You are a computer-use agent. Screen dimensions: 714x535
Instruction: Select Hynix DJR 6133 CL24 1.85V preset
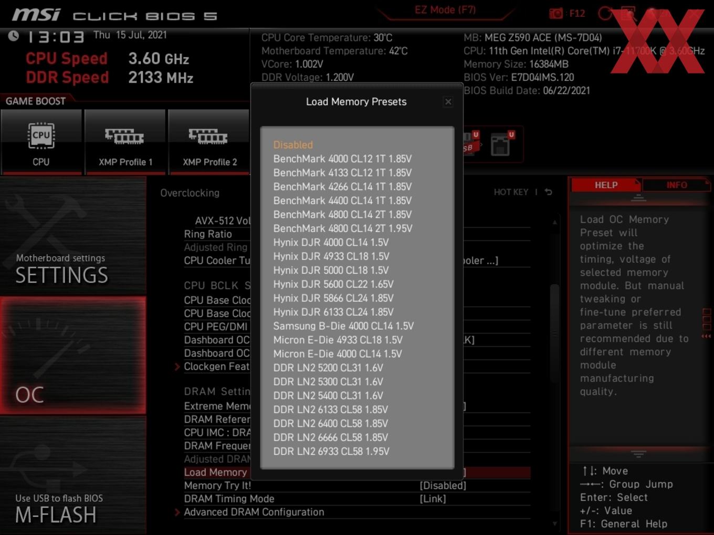point(333,312)
